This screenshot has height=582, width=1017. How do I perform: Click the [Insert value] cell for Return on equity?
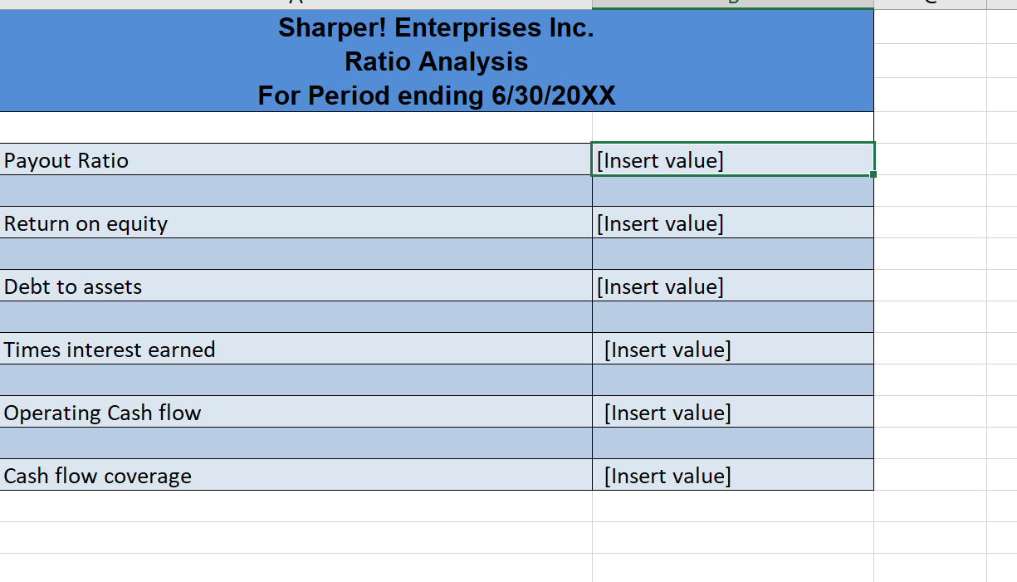click(x=731, y=223)
